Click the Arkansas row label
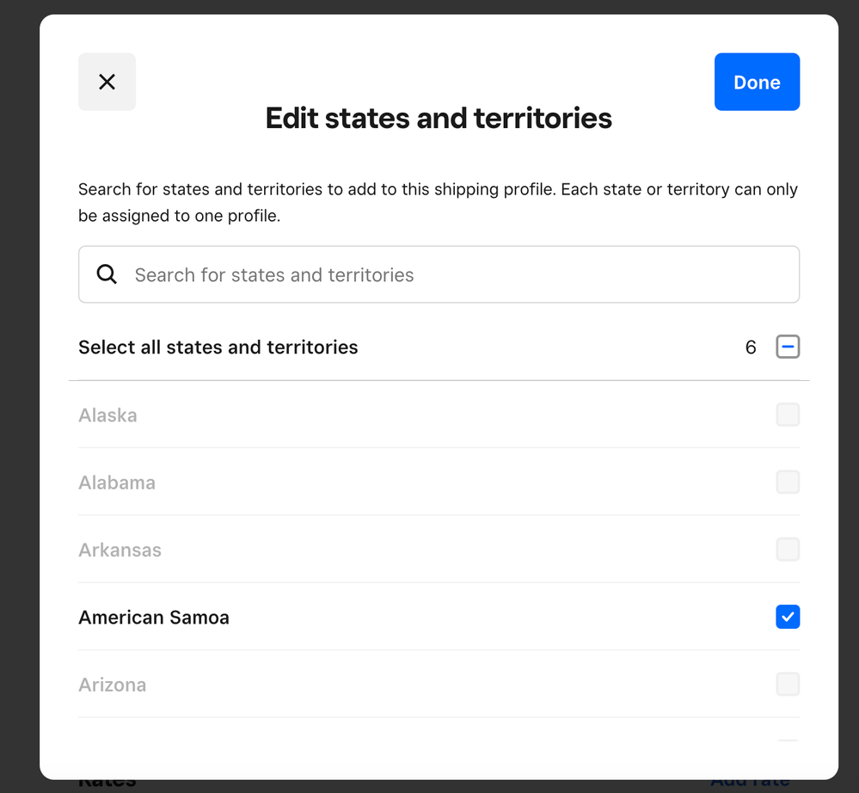Image resolution: width=859 pixels, height=793 pixels. [x=120, y=550]
